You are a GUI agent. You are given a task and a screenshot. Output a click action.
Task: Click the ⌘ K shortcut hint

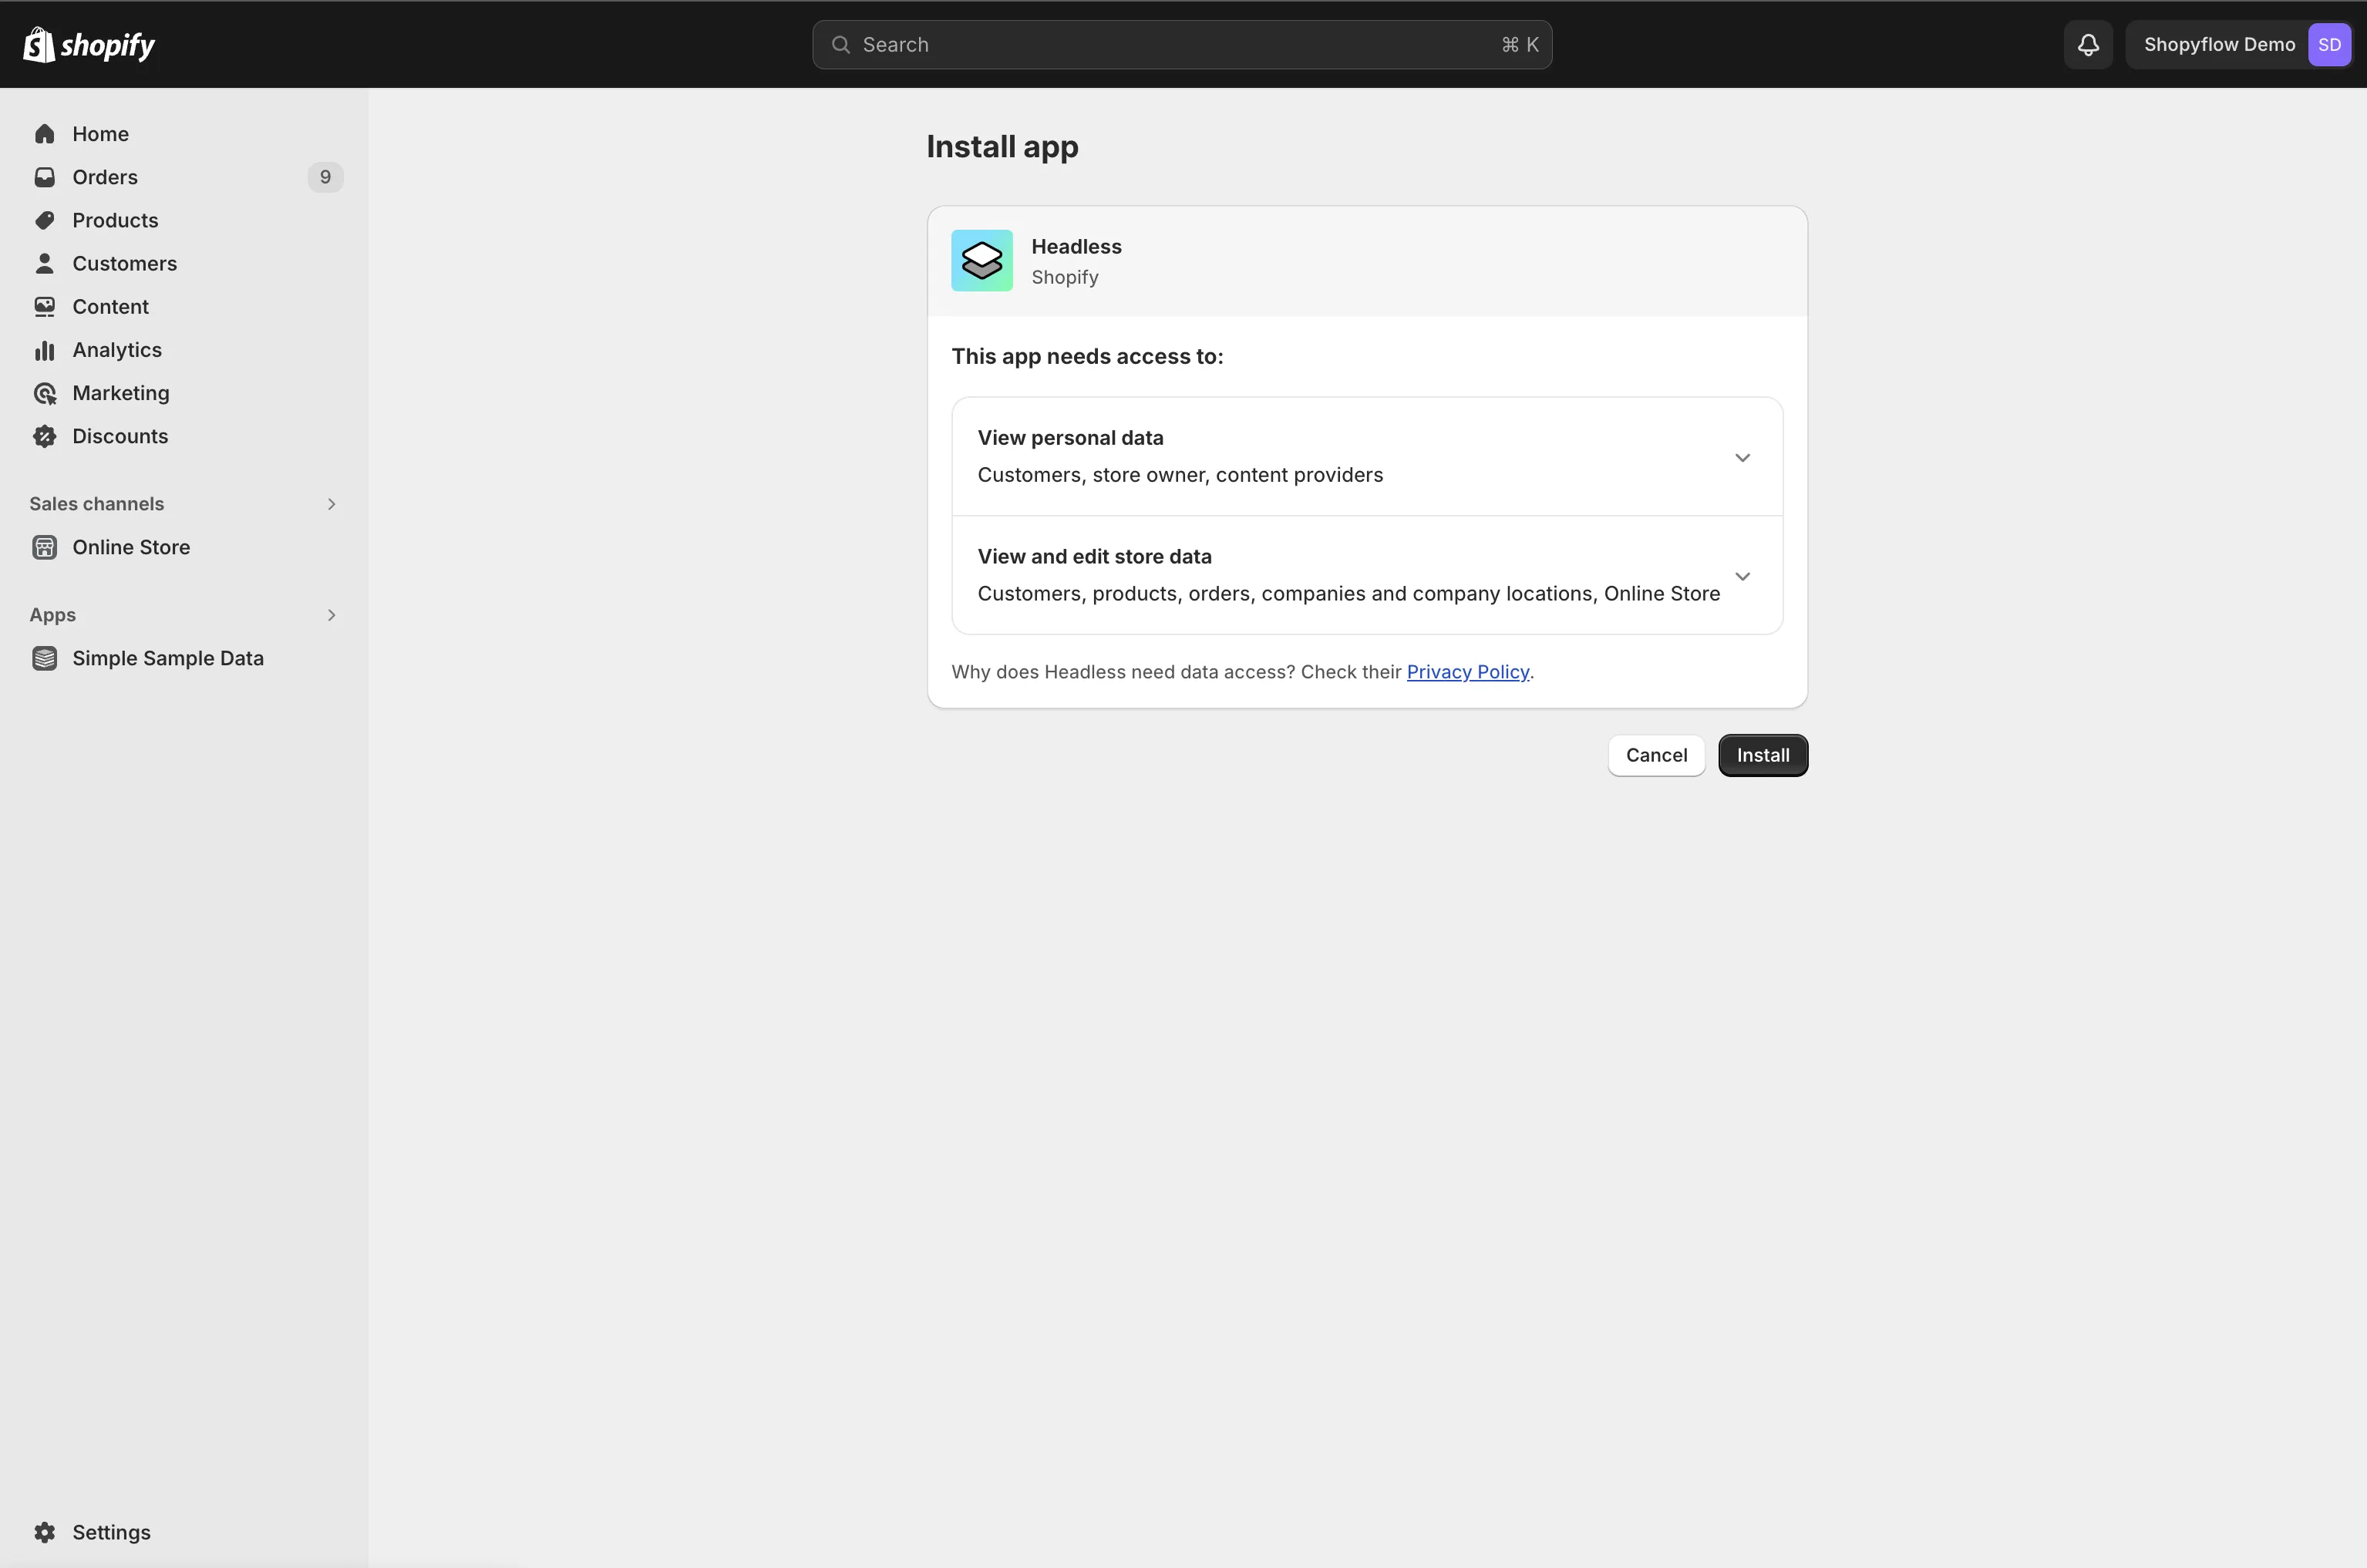coord(1520,45)
